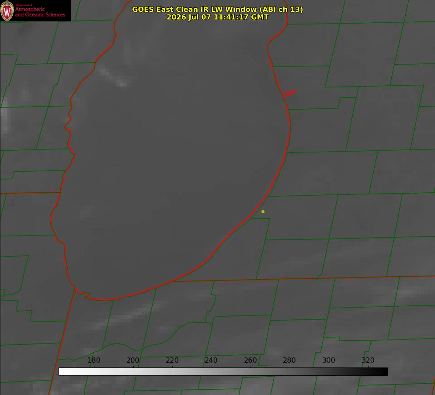This screenshot has height=395, width=435.
Task: Click the mid-gray center of the colorbar
Action: coord(223,372)
